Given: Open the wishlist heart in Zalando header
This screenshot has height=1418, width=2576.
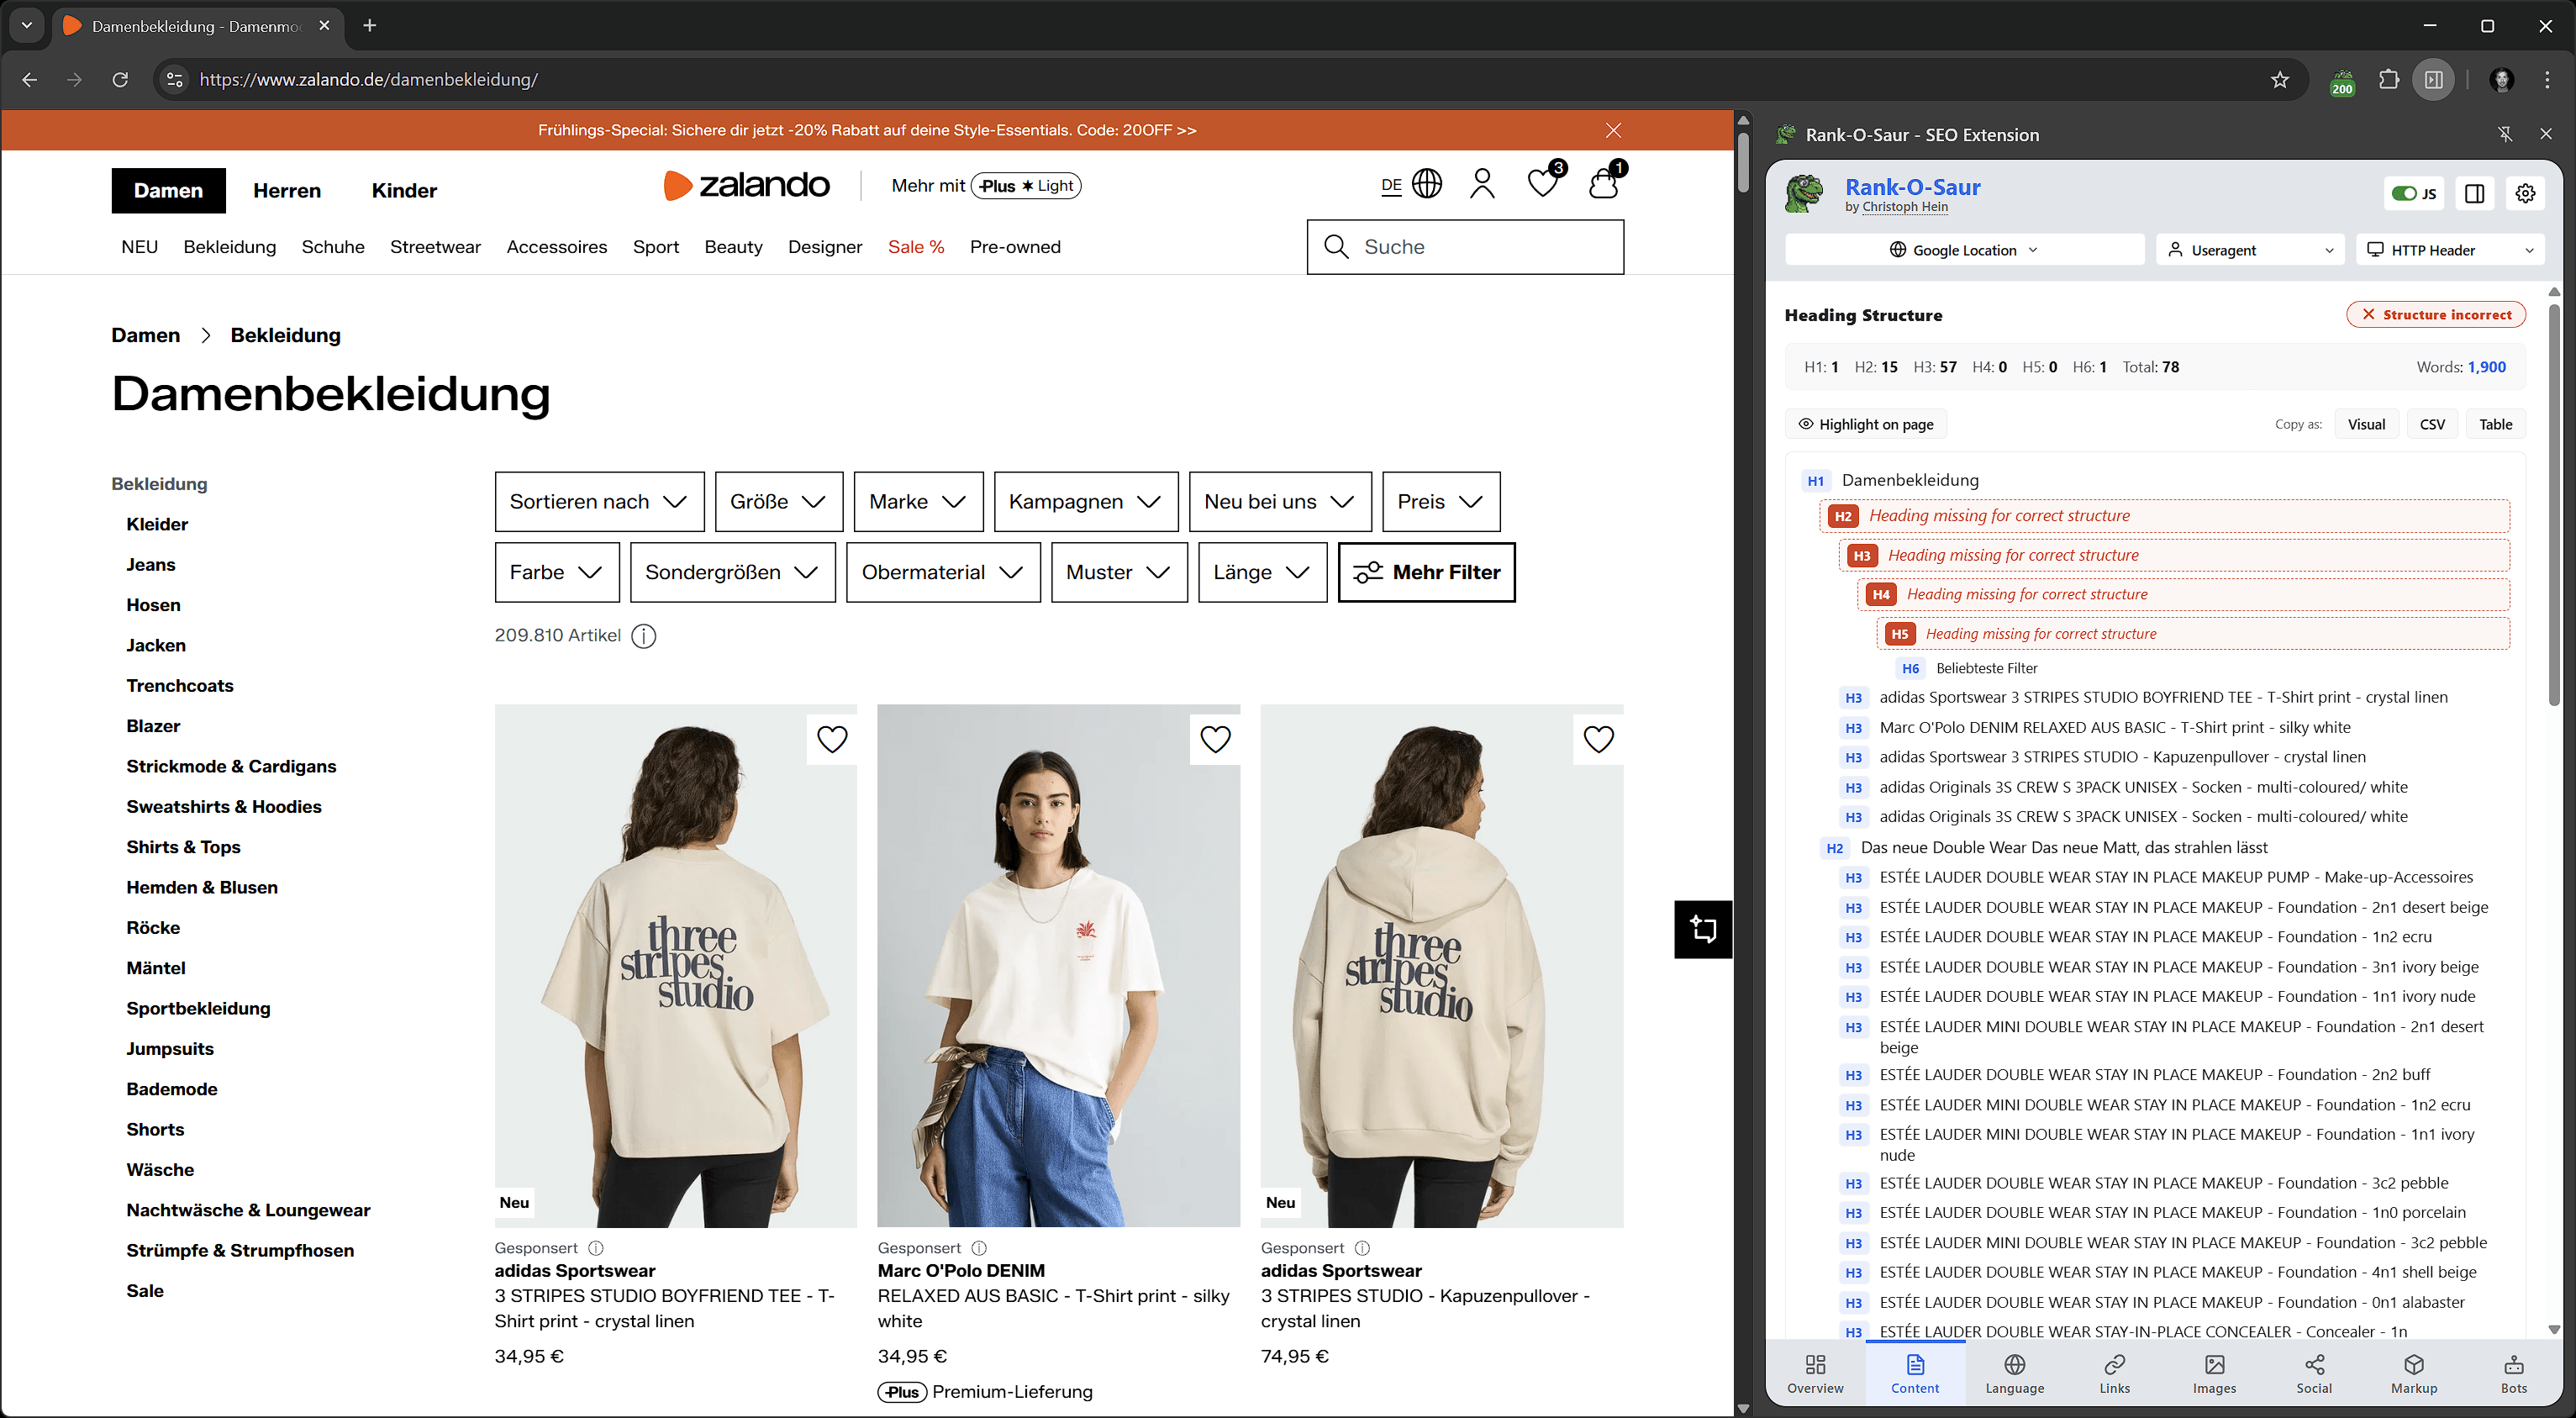Looking at the screenshot, I should [x=1543, y=184].
